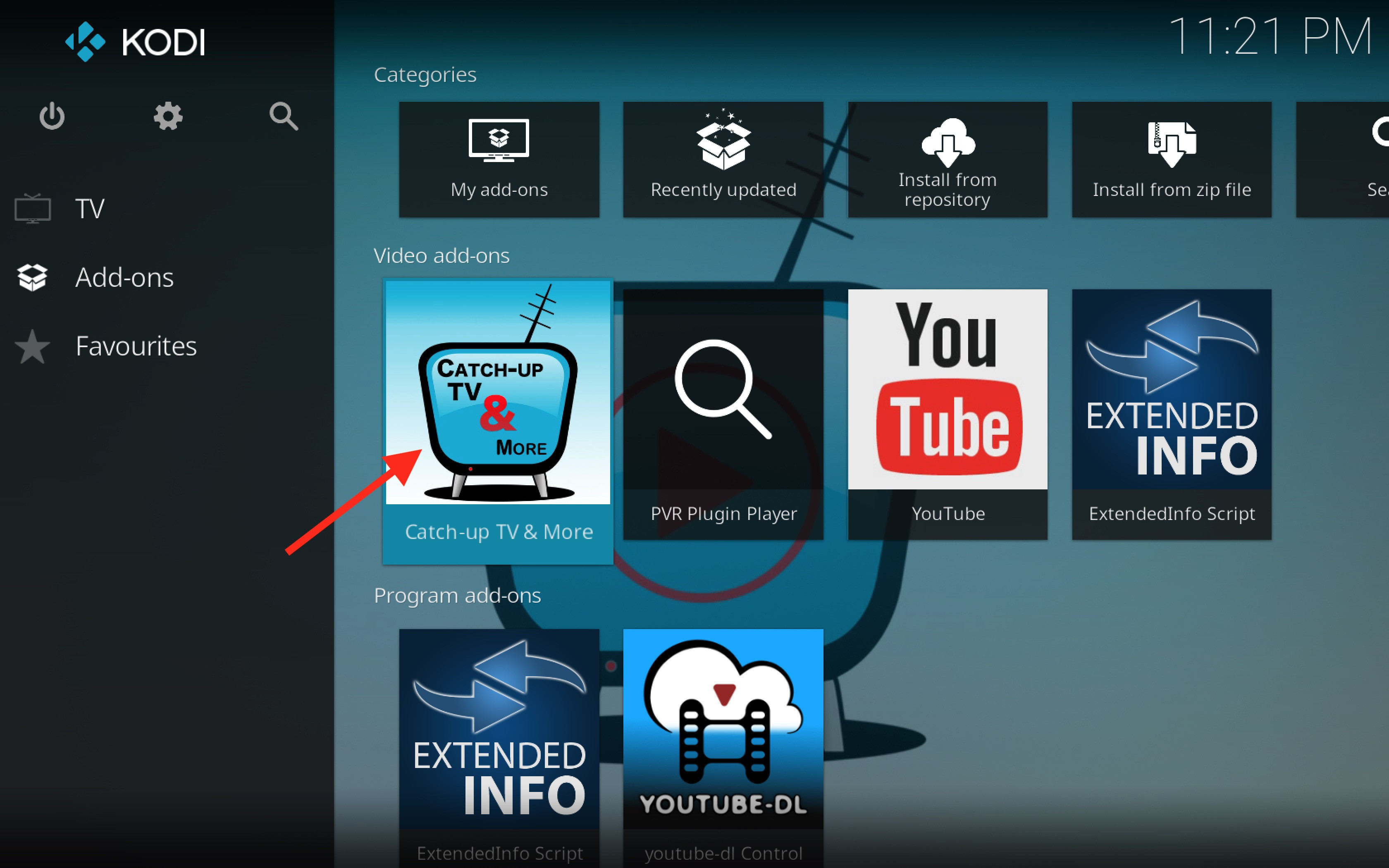Image resolution: width=1389 pixels, height=868 pixels.
Task: Click the Catch-up TV & More label
Action: click(499, 532)
